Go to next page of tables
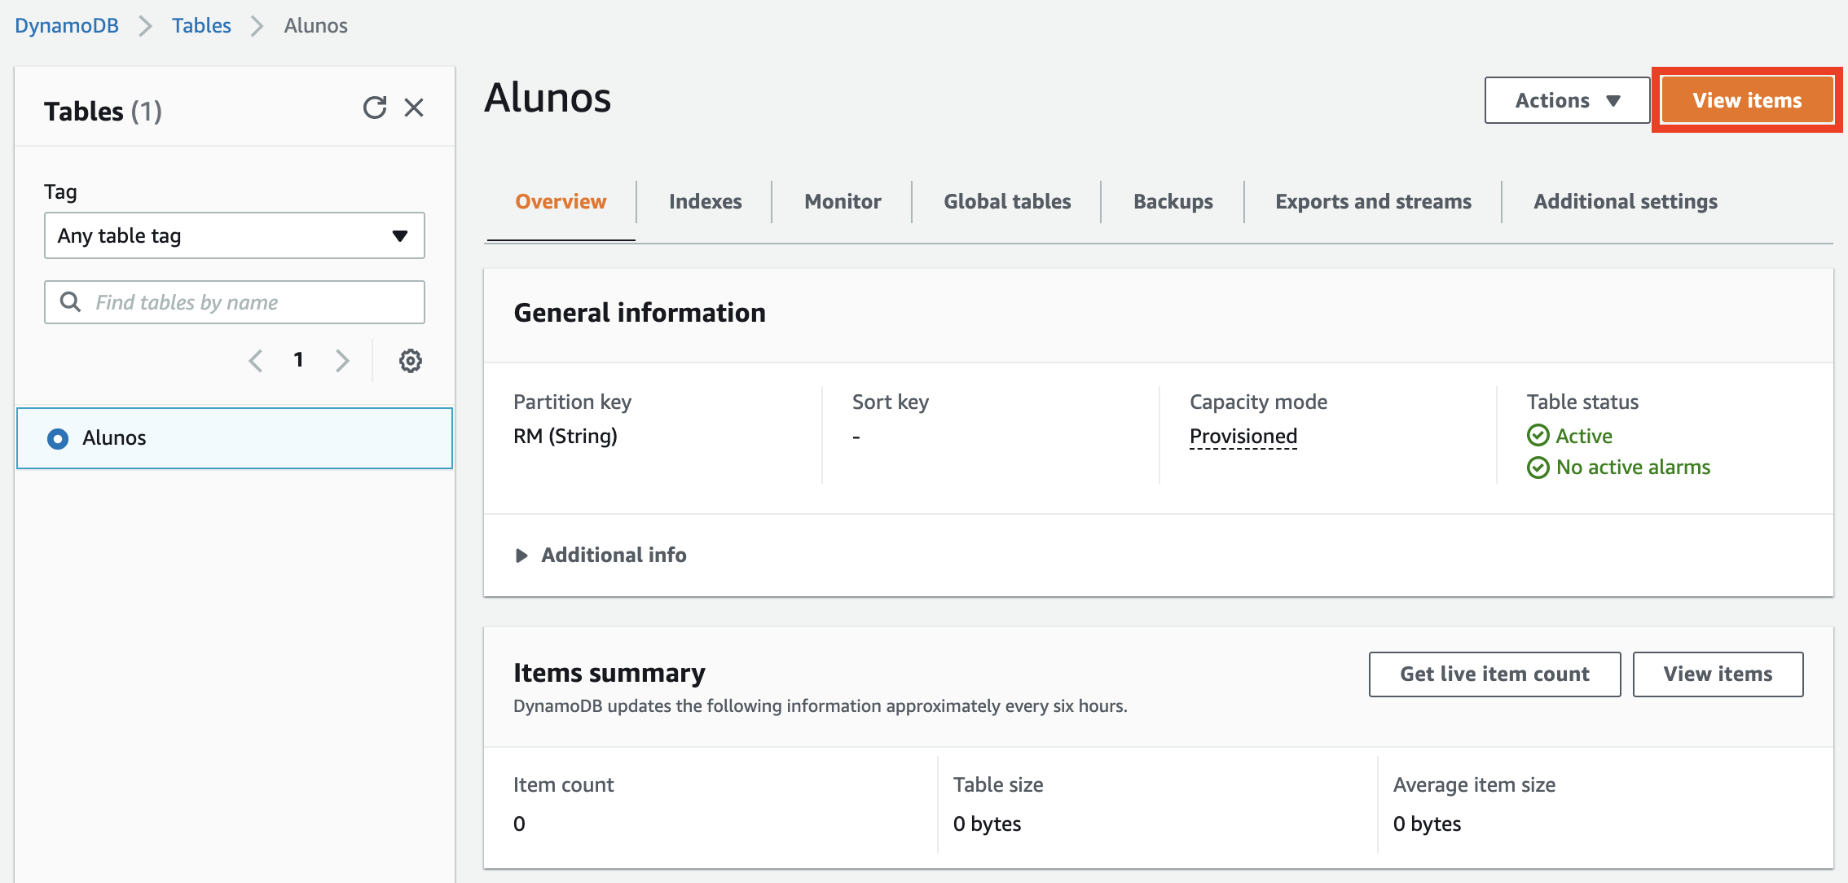1848x883 pixels. 342,361
